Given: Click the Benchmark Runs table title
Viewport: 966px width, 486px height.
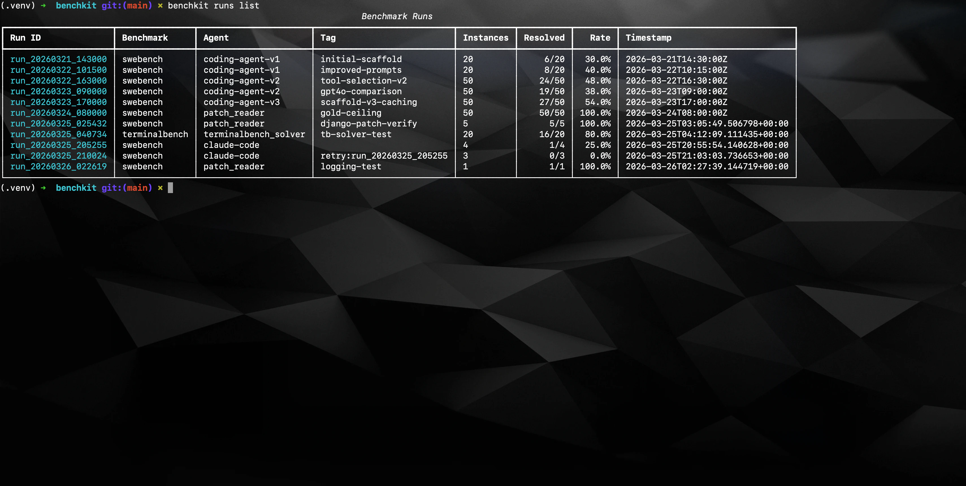Looking at the screenshot, I should pyautogui.click(x=397, y=16).
